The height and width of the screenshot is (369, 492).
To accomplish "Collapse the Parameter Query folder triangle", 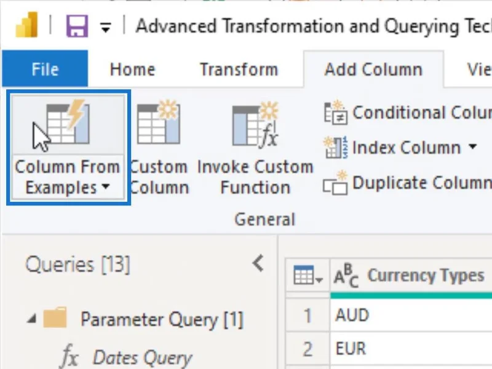I will (31, 319).
